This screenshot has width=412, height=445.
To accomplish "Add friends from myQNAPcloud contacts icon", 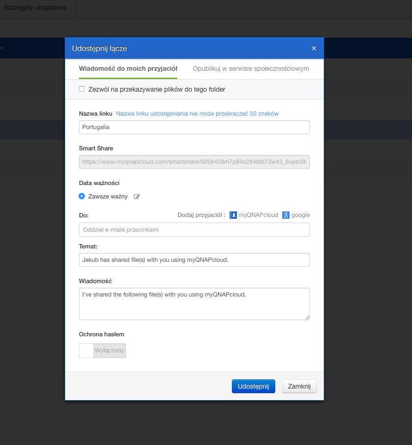I will (x=233, y=215).
